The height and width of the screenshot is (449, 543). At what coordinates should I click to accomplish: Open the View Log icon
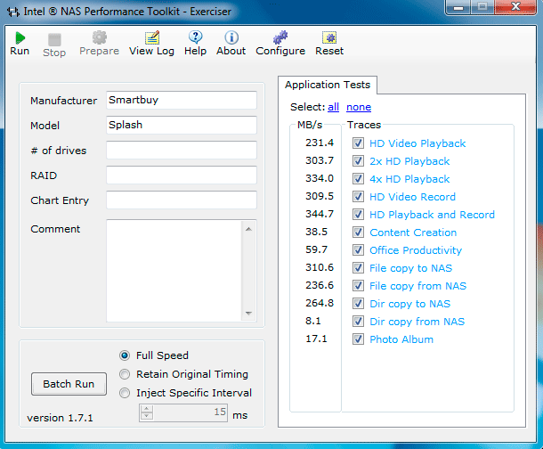click(151, 38)
